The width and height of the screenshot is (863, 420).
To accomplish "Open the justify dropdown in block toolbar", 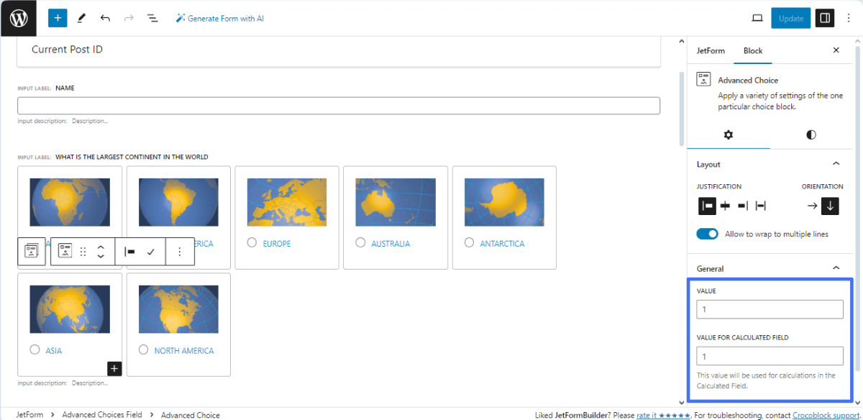I will pyautogui.click(x=129, y=252).
